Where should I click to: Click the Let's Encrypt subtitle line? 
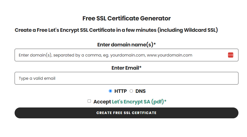coord(116,30)
